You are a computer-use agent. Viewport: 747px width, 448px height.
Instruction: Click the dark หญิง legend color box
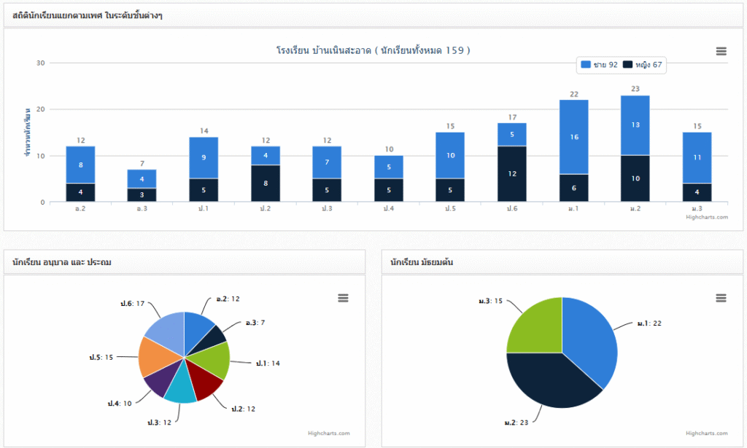[x=628, y=65]
